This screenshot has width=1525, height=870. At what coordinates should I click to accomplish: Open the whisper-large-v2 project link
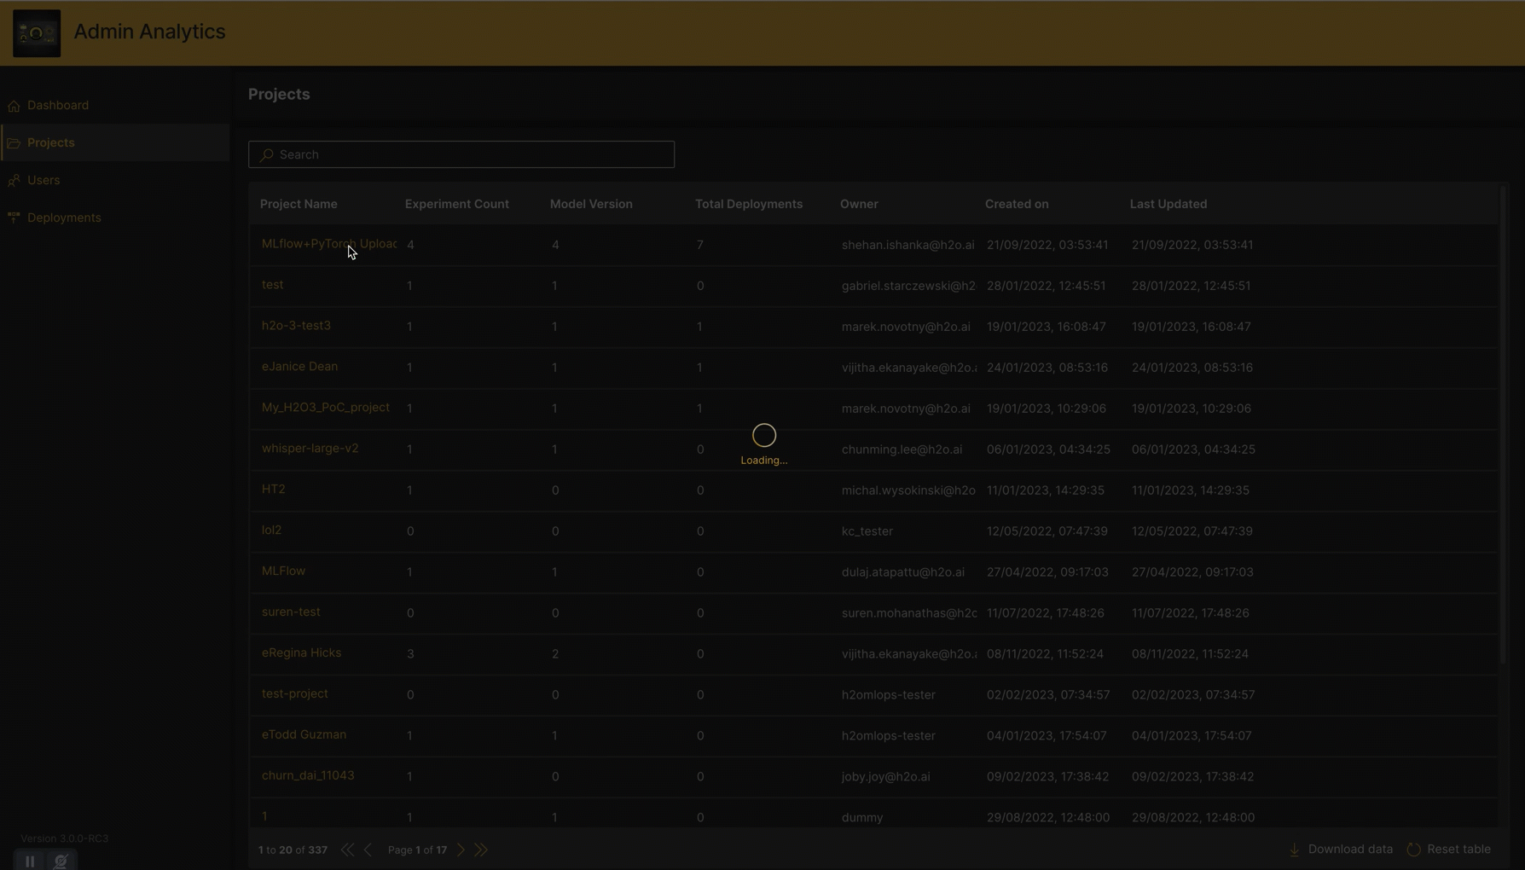310,449
